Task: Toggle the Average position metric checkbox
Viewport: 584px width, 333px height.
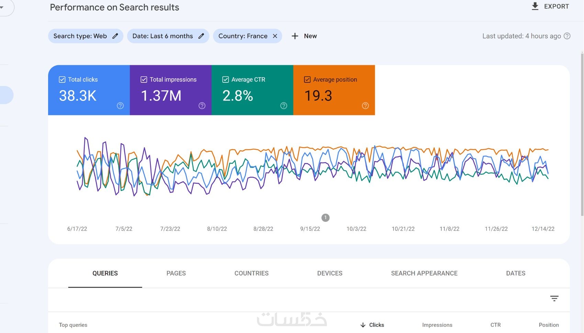Action: pos(307,80)
